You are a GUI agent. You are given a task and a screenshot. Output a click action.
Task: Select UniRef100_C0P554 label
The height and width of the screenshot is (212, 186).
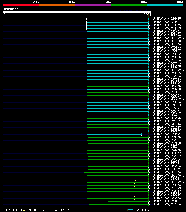167,160
